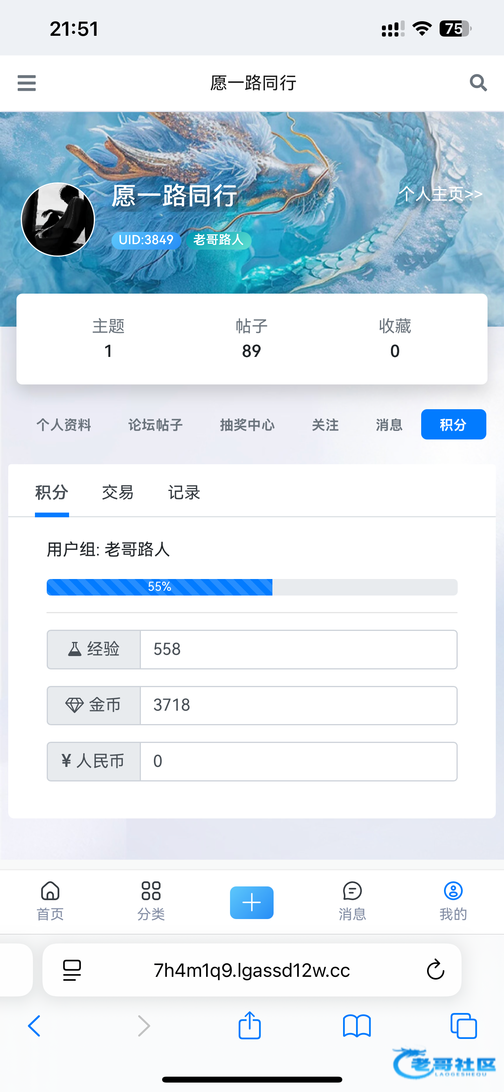Image resolution: width=504 pixels, height=1092 pixels.
Task: Click the blue 积分 button
Action: pyautogui.click(x=453, y=425)
